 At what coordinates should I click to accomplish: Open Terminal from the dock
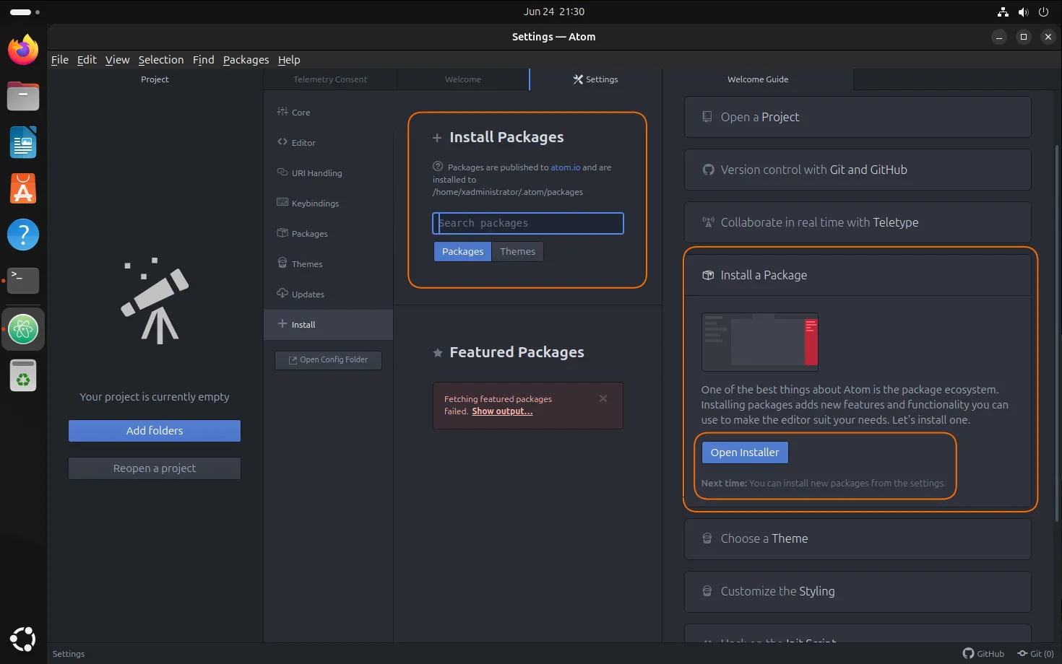coord(23,281)
